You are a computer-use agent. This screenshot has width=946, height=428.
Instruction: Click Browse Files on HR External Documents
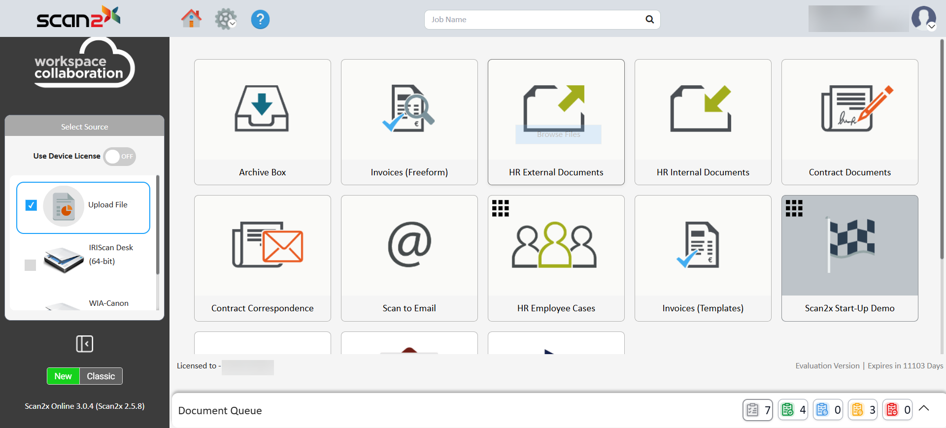pos(558,134)
